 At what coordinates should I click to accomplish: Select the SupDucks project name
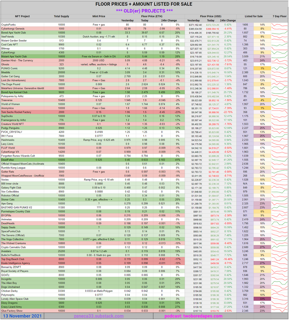[7, 116]
